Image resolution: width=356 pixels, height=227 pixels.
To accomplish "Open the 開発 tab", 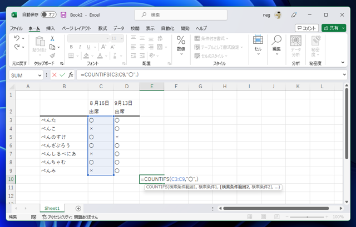I will tap(185, 28).
